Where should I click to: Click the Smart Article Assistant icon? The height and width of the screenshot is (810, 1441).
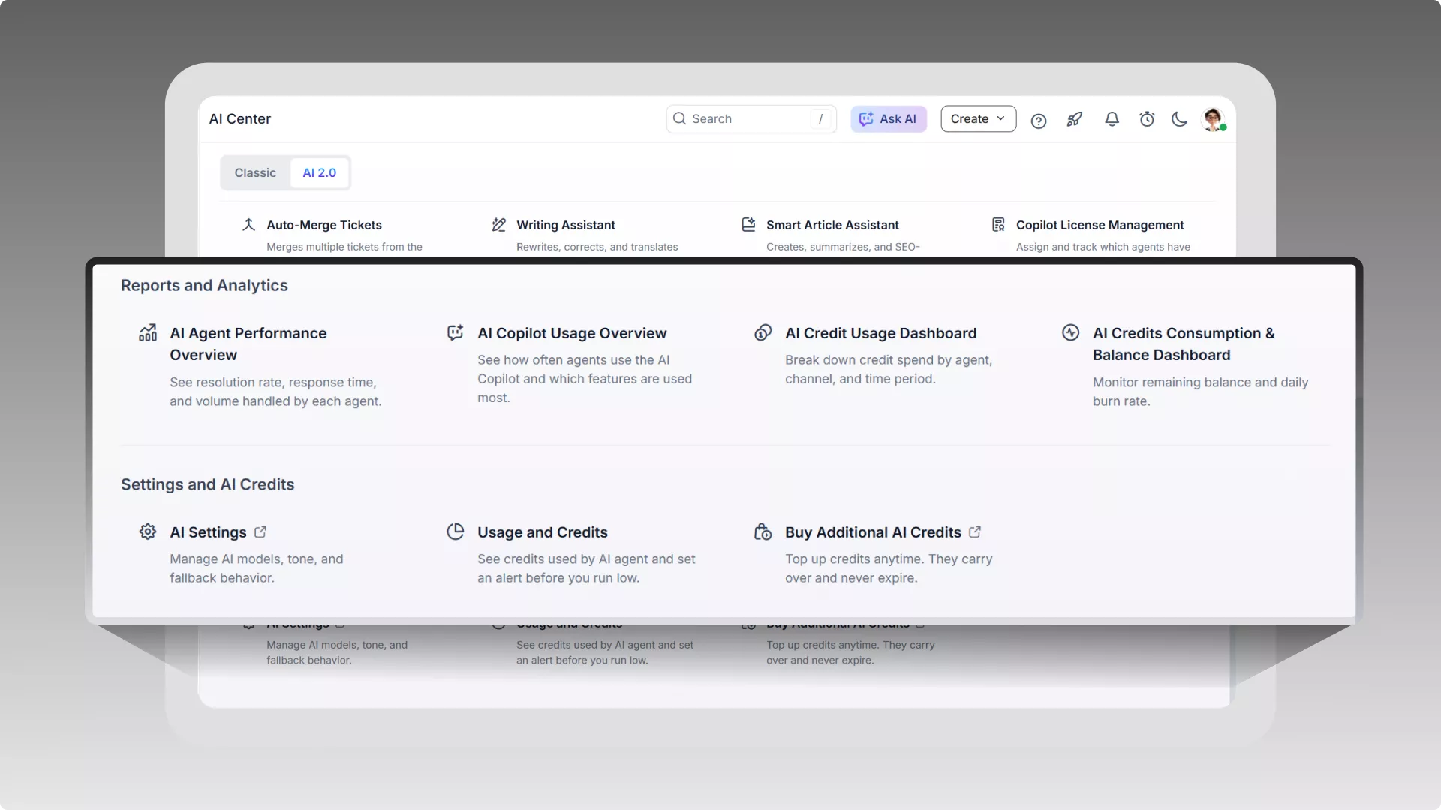point(748,224)
